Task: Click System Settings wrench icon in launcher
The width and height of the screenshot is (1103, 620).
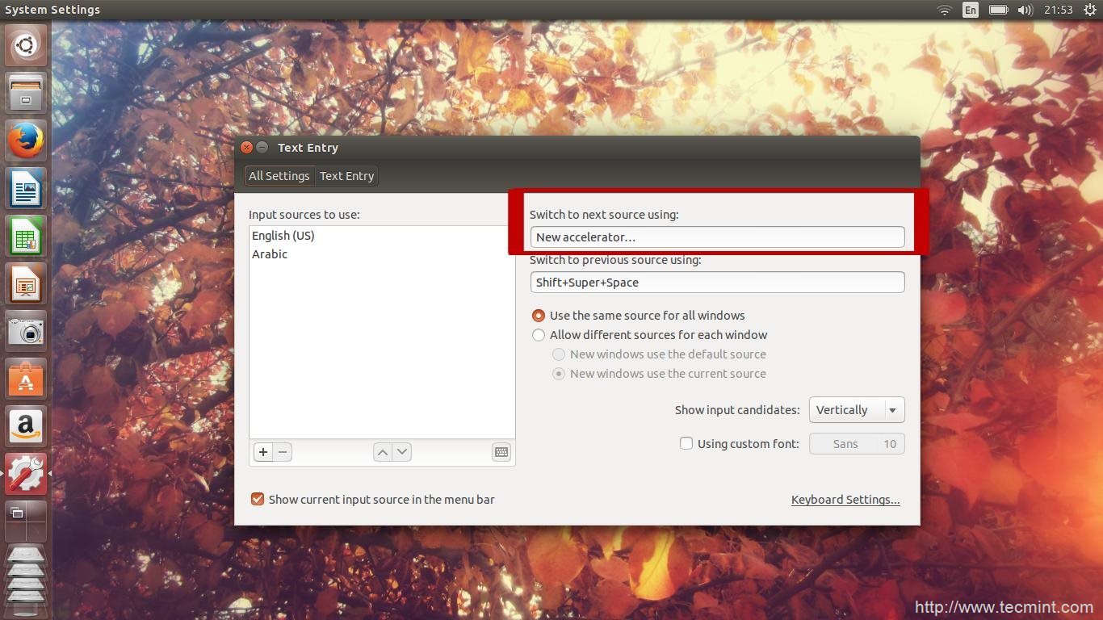Action: pyautogui.click(x=26, y=473)
